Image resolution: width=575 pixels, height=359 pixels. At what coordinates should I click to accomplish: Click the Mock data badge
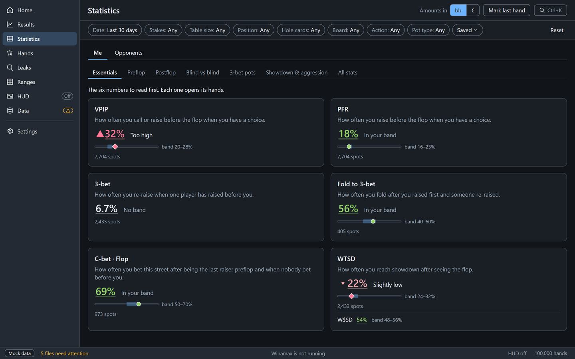(20, 353)
